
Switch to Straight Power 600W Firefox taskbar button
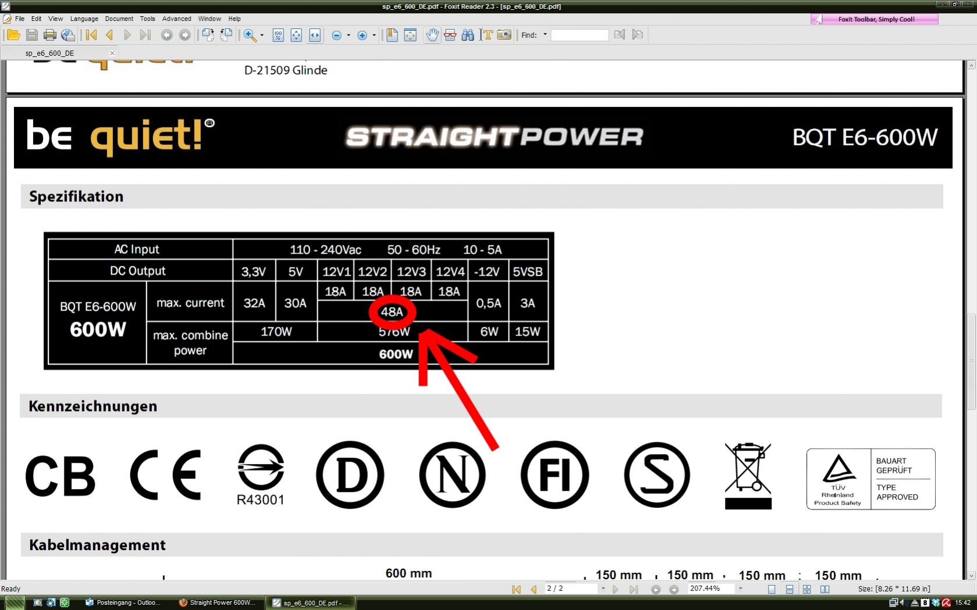[219, 602]
